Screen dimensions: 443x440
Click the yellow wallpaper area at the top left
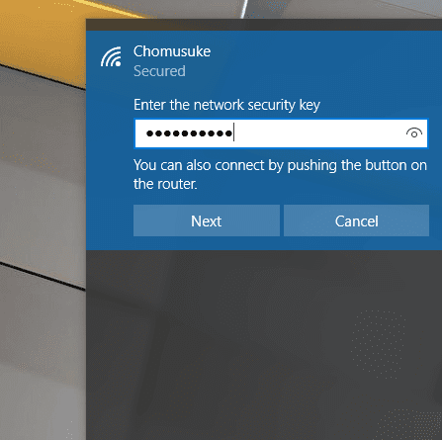[40, 33]
